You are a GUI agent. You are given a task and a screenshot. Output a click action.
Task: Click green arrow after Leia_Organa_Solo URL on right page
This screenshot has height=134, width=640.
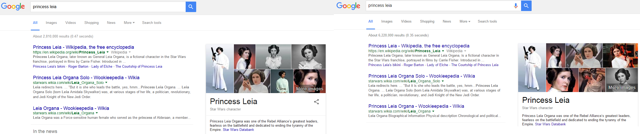443,81
